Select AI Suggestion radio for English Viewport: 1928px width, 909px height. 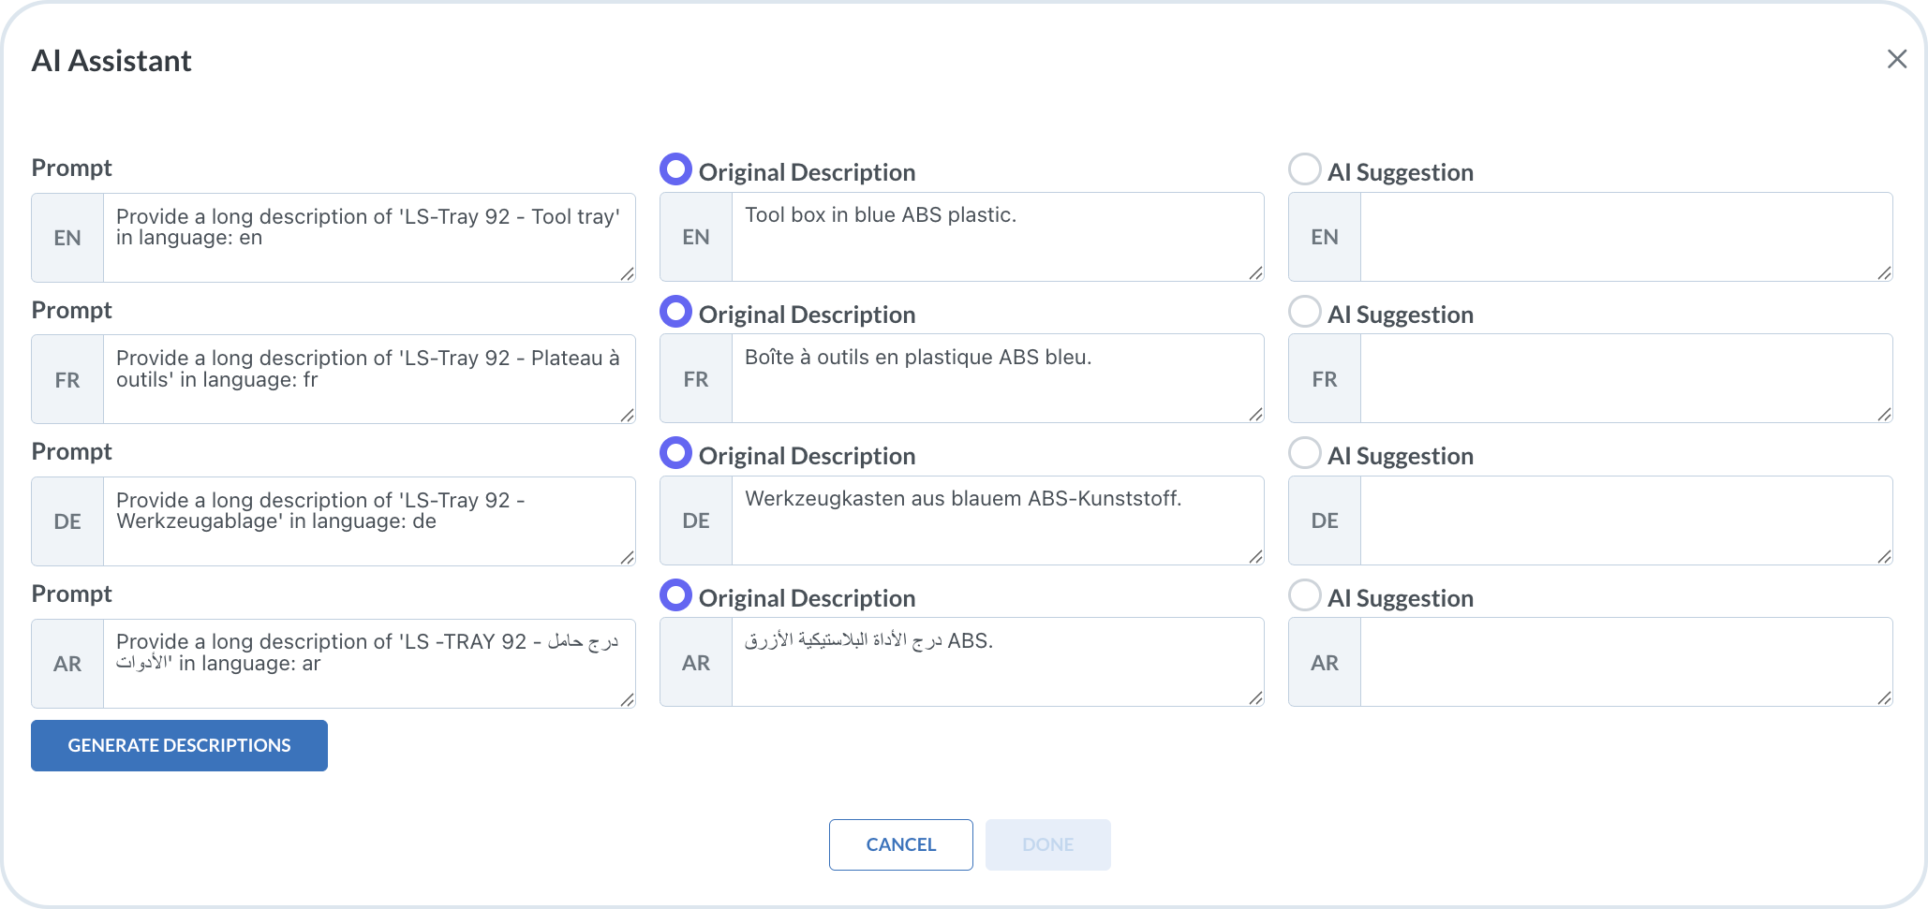pyautogui.click(x=1304, y=169)
